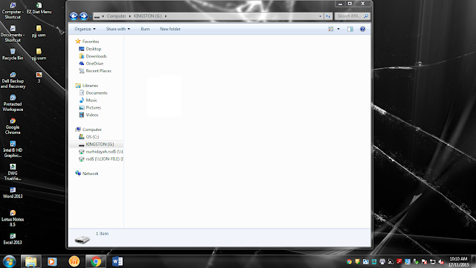The width and height of the screenshot is (476, 268).
Task: Click the Safely Remove Hardware tray icon
Action: point(416,261)
